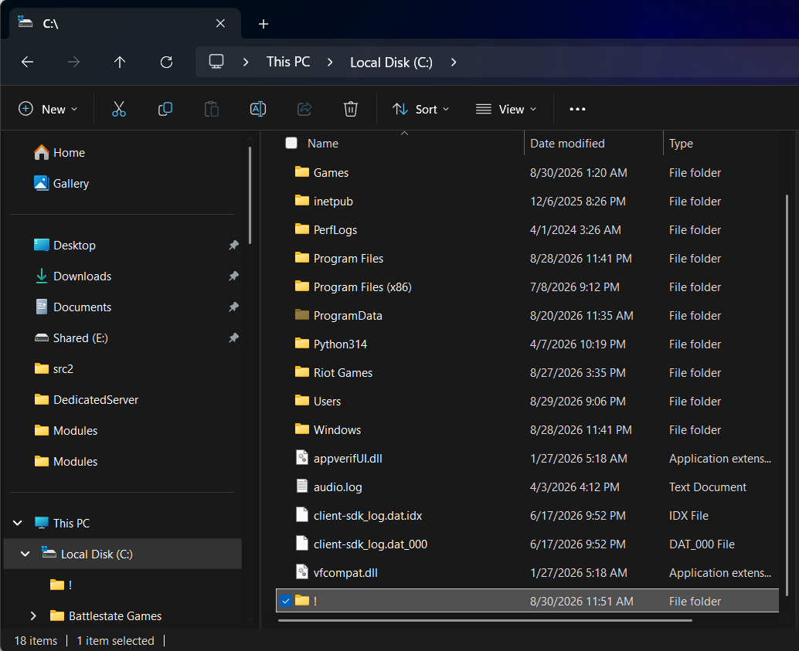This screenshot has height=651, width=799.
Task: Go back with the left arrow
Action: pyautogui.click(x=28, y=62)
